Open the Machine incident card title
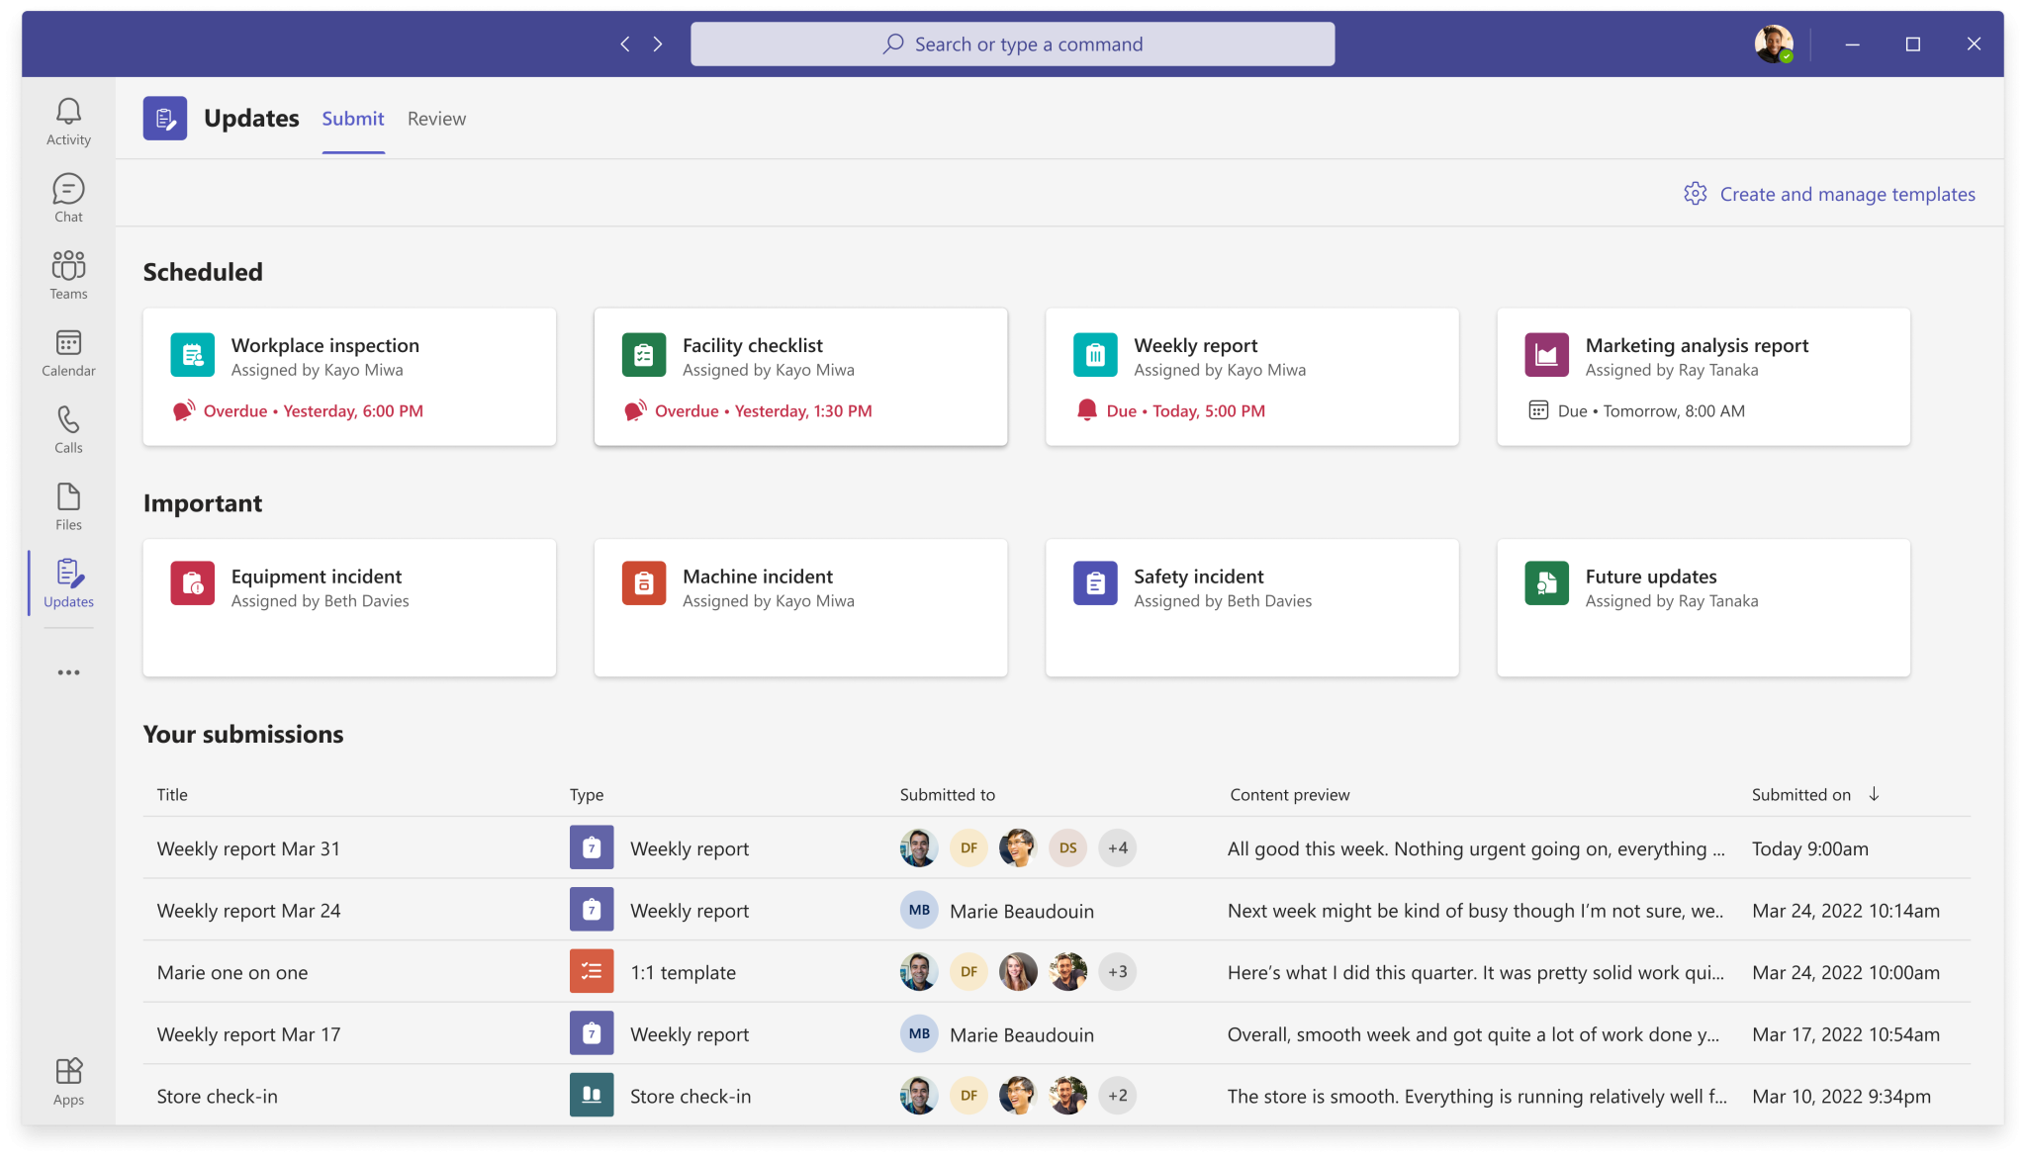 (757, 576)
